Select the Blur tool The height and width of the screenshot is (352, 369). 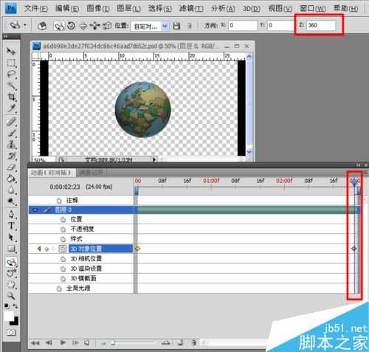(11, 190)
